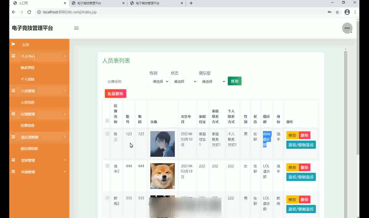The height and width of the screenshot is (218, 369).
Task: Click the red 批量删除 button
Action: coord(115,94)
